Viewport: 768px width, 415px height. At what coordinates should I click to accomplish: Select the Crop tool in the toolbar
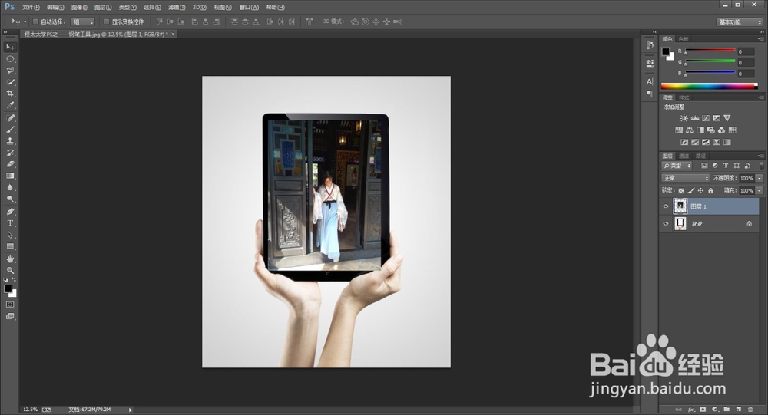[x=11, y=94]
